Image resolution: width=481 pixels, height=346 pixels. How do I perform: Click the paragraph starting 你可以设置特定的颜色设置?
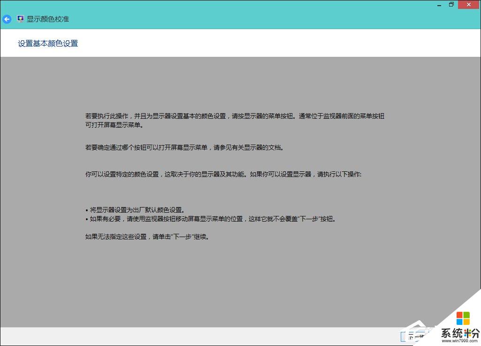click(223, 174)
